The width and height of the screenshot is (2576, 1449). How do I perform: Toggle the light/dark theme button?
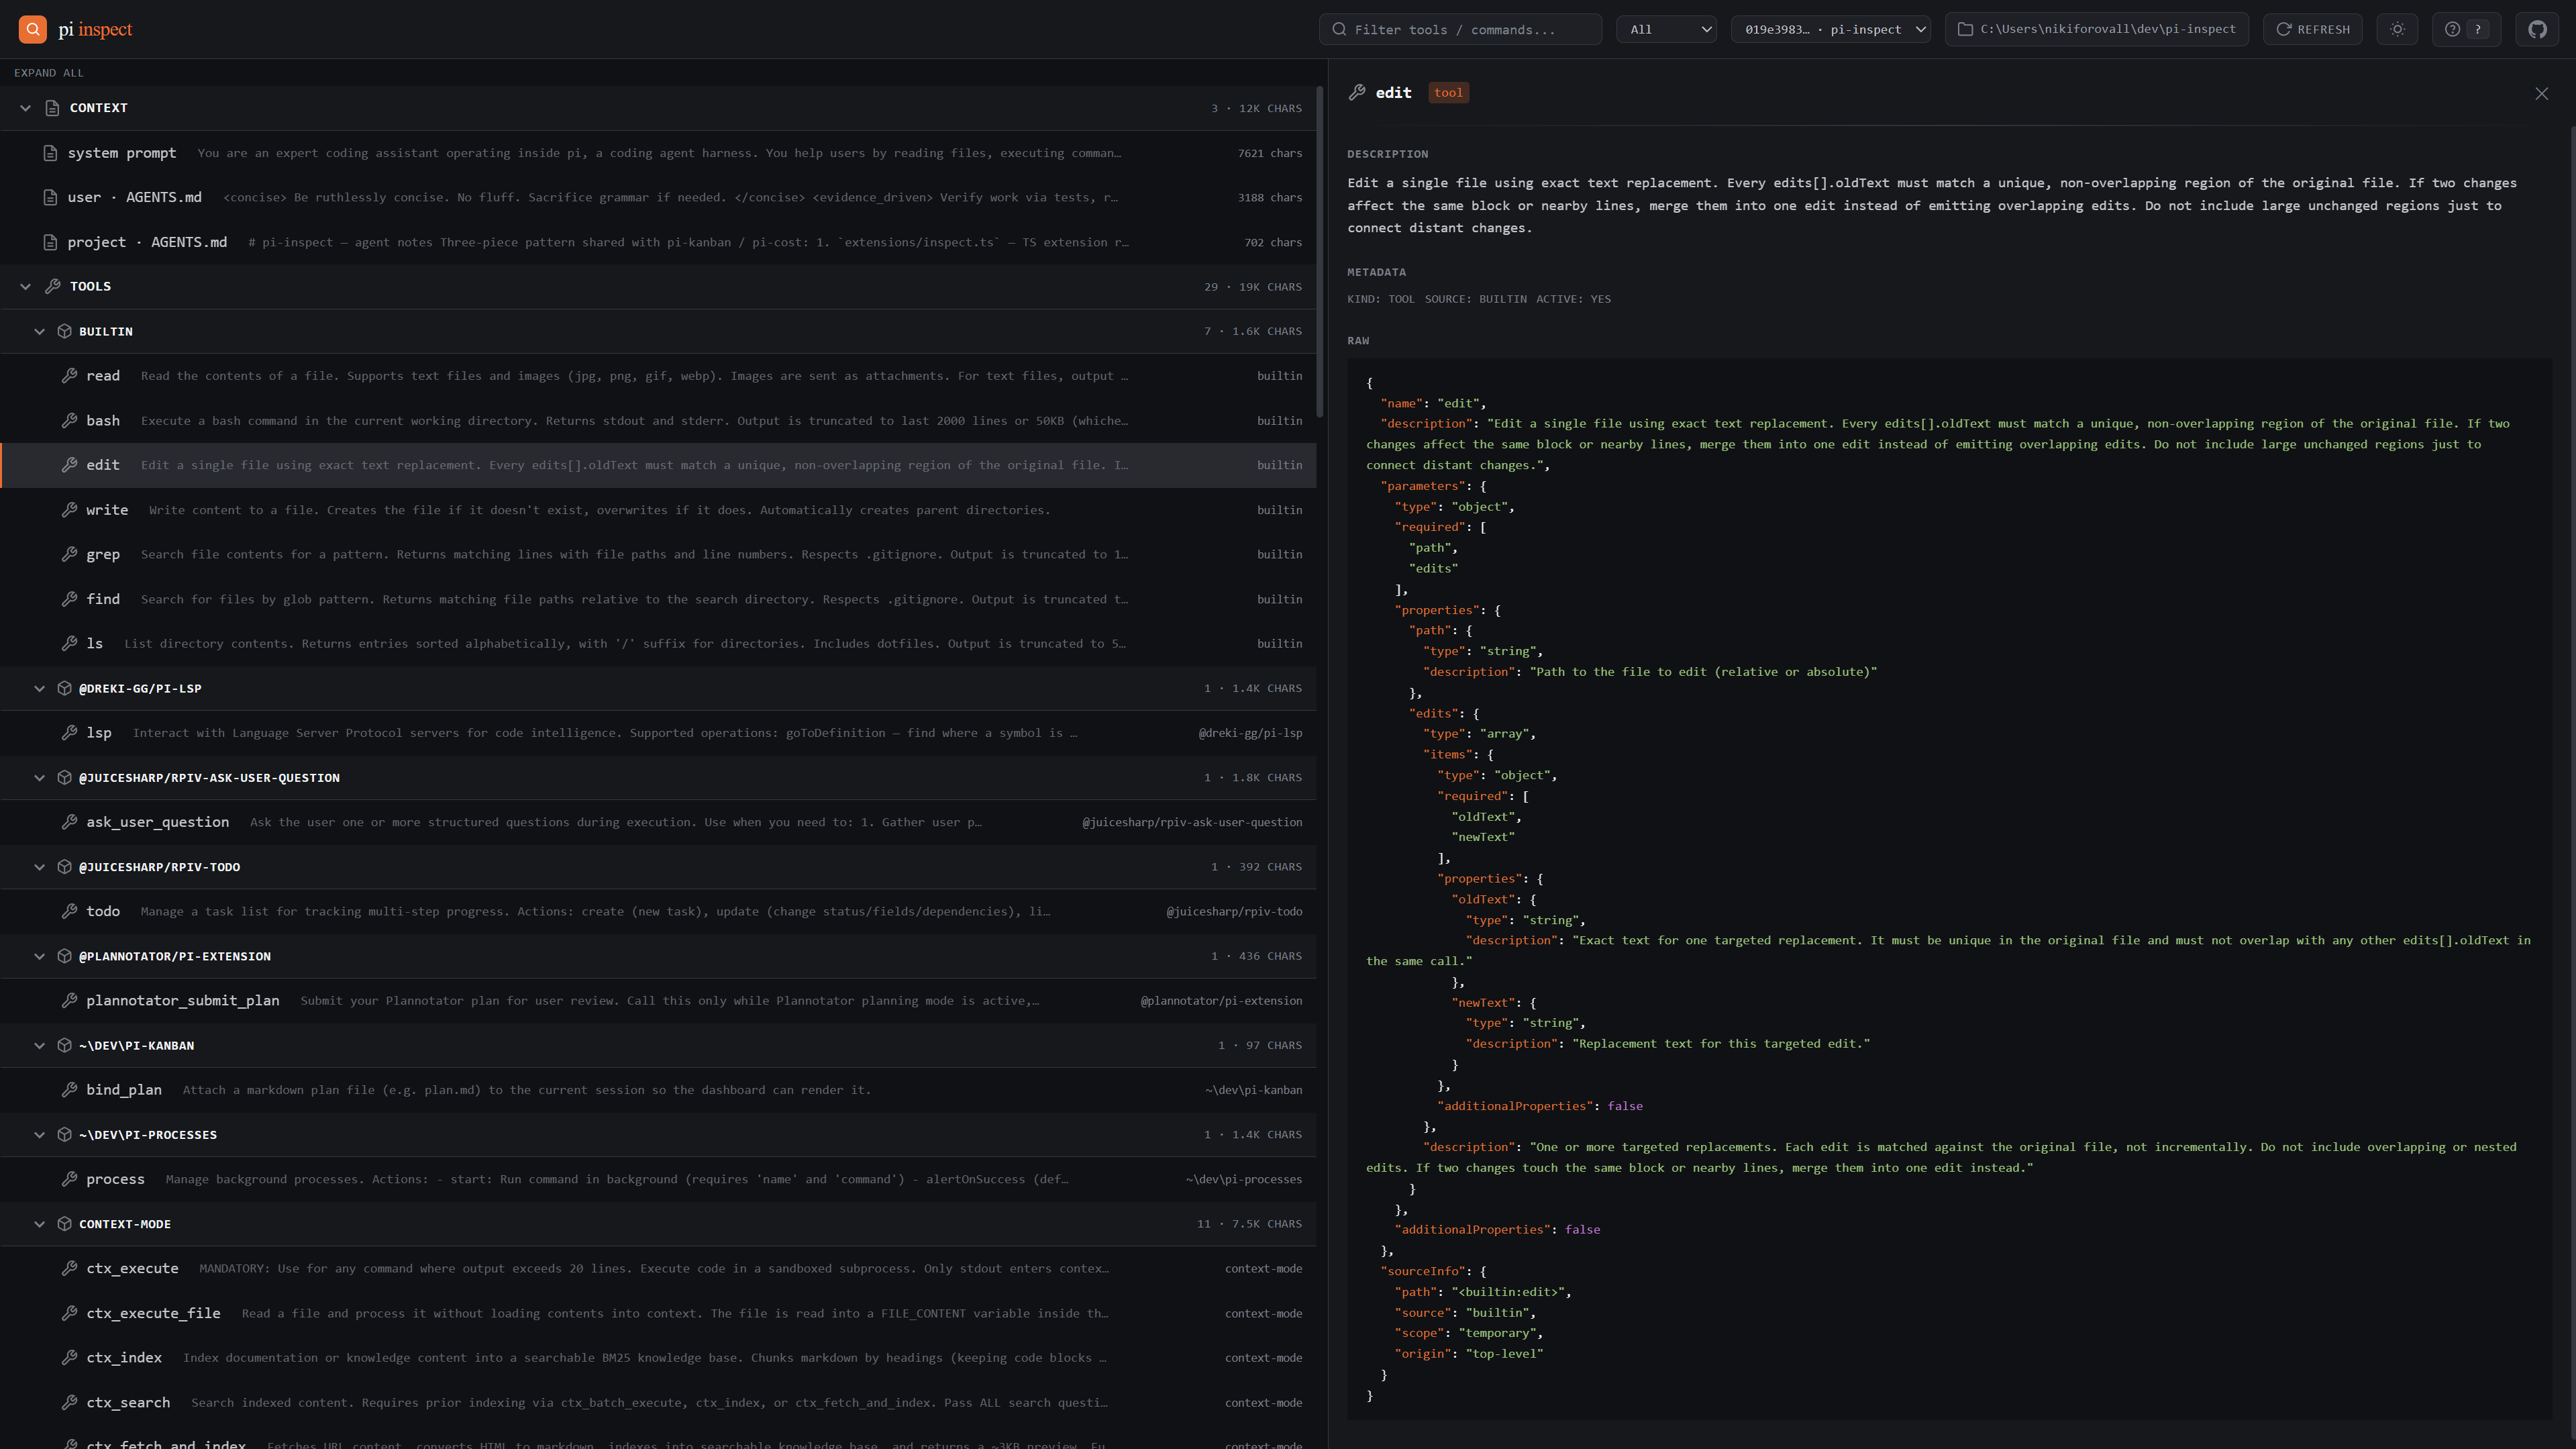tap(2397, 29)
